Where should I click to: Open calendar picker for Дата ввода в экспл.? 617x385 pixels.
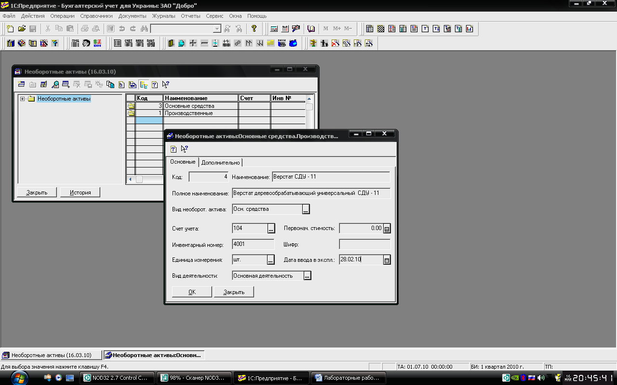387,260
